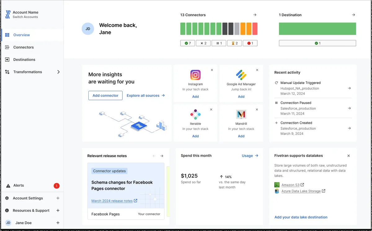Add the Instagram connector
This screenshot has height=231, width=372.
tap(195, 97)
